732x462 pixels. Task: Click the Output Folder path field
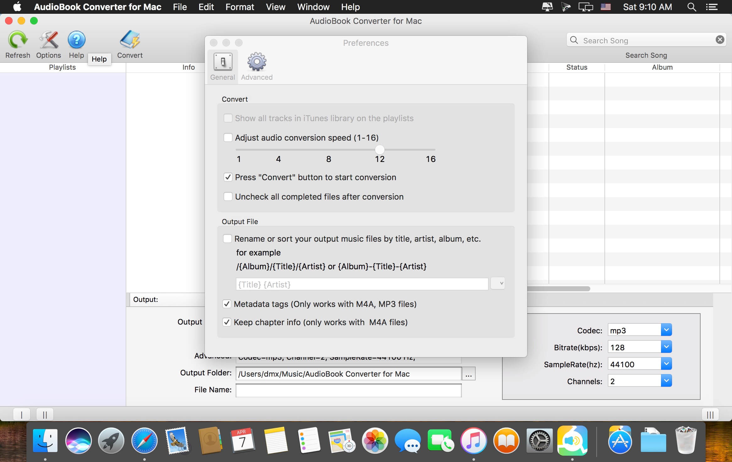[348, 373]
